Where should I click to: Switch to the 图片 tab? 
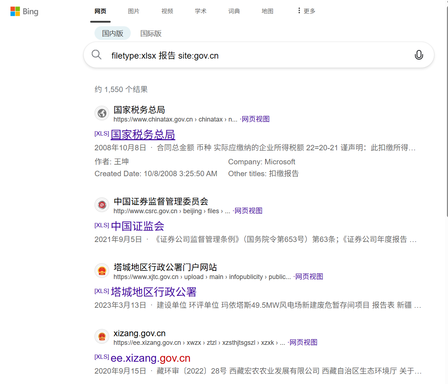pos(134,11)
